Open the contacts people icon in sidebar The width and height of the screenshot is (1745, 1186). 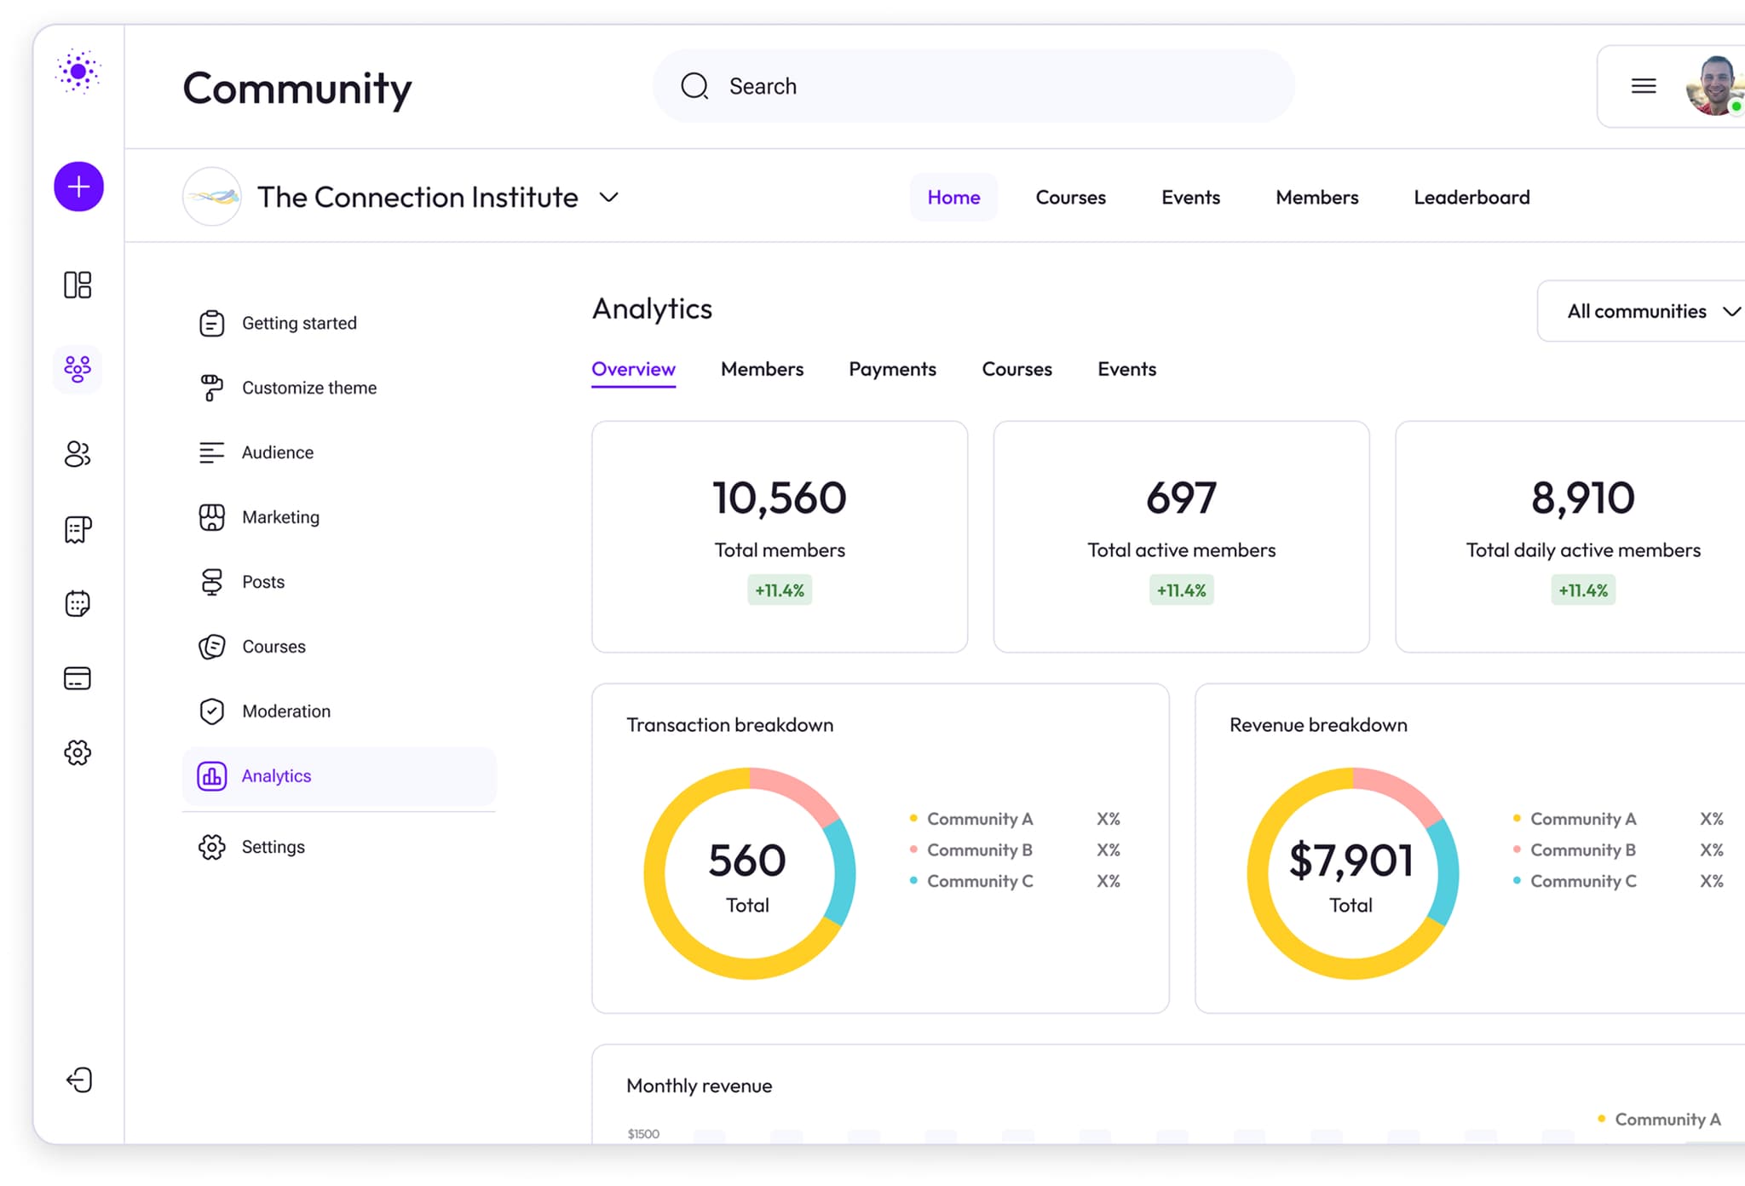click(x=78, y=454)
